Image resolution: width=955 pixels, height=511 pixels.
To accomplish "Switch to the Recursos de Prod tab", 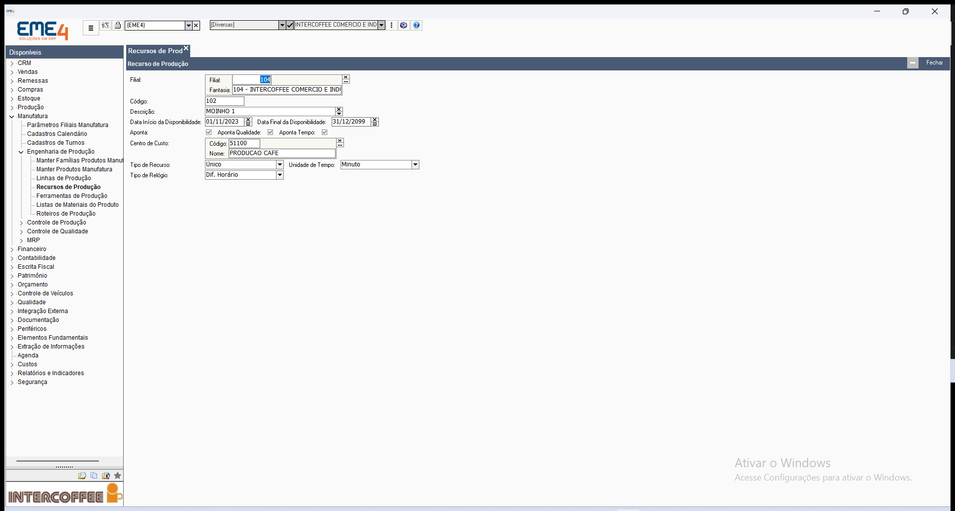I will pyautogui.click(x=155, y=51).
